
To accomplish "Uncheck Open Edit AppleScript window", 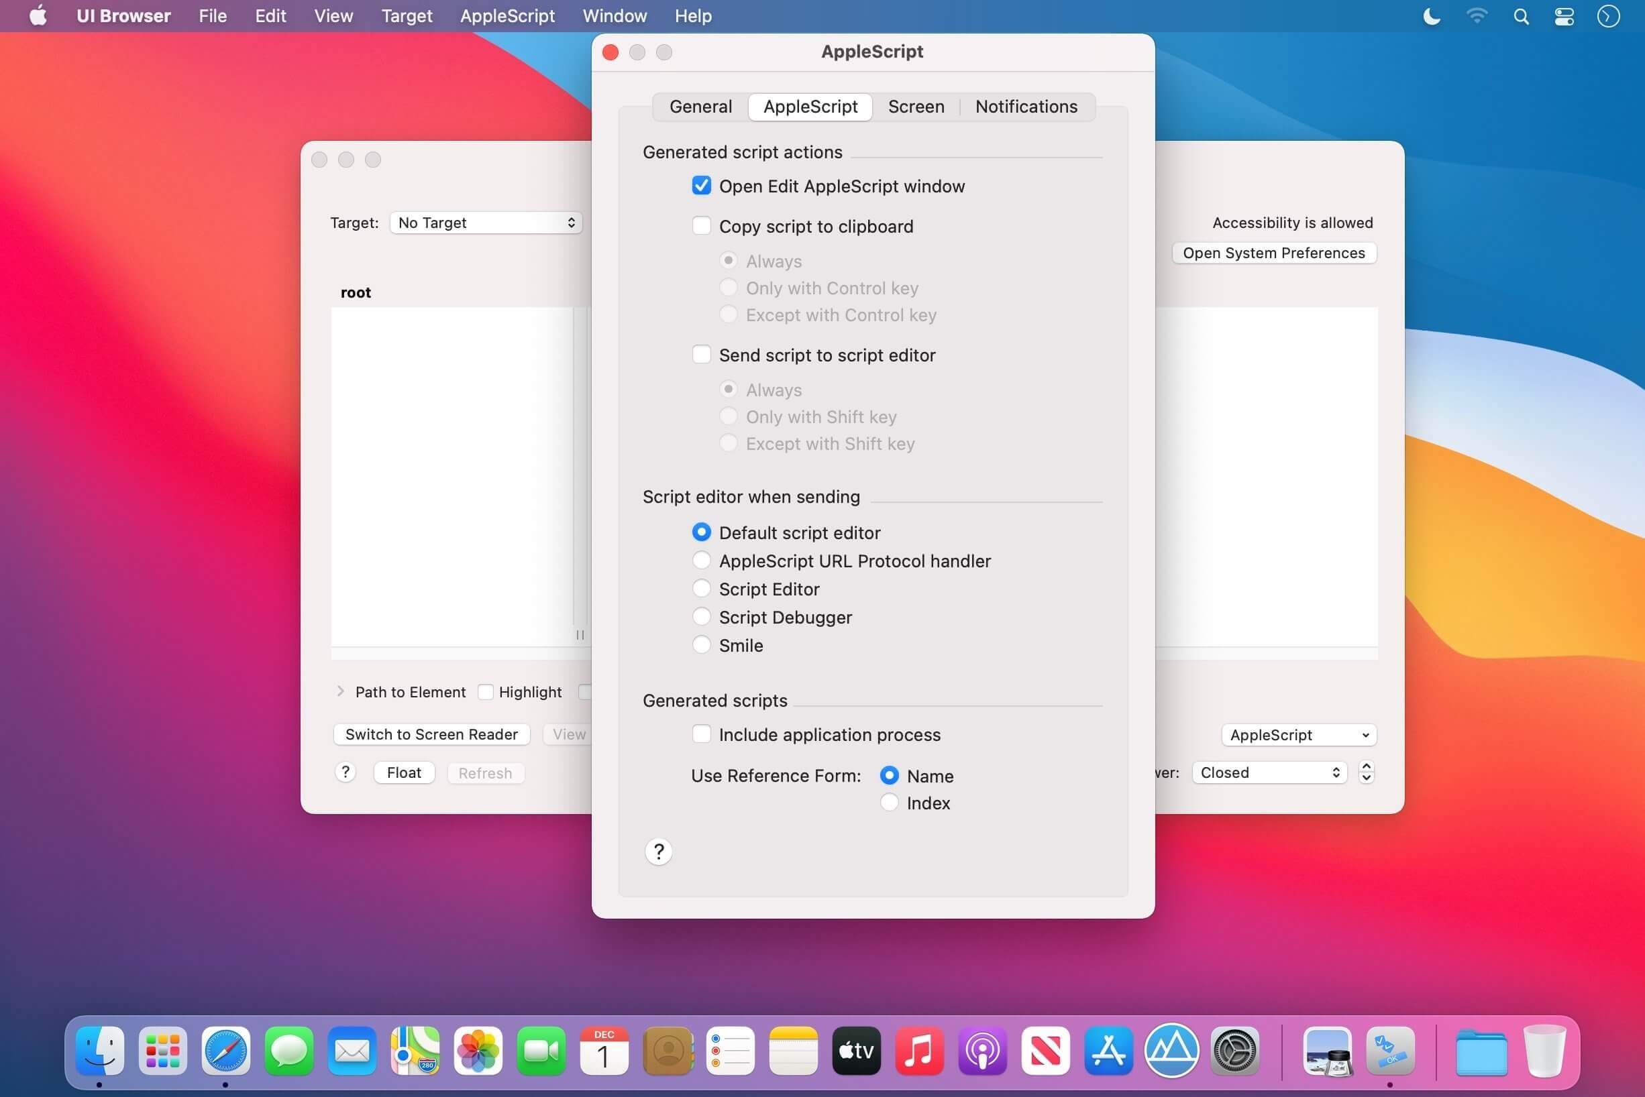I will [700, 186].
